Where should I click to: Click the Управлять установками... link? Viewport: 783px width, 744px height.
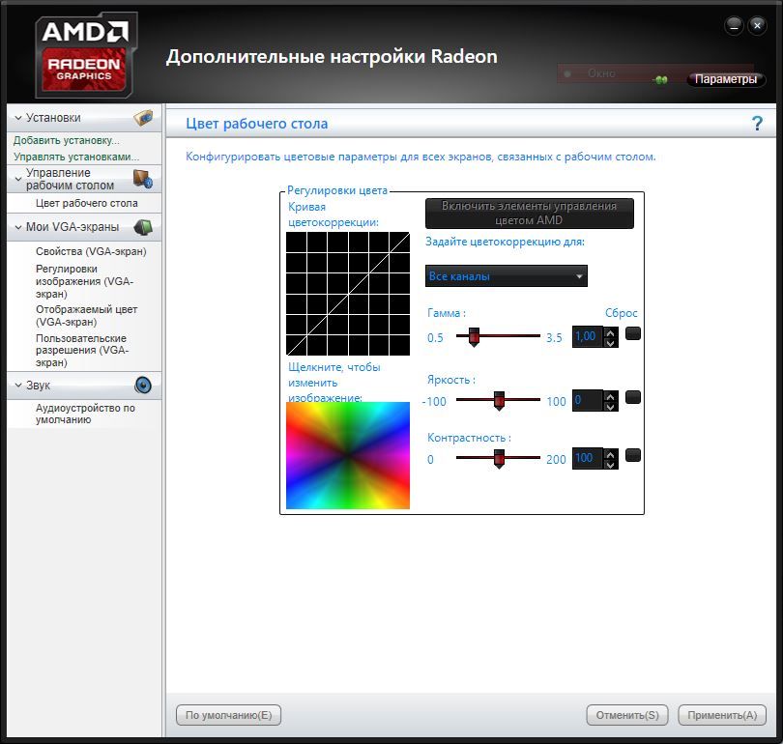(76, 157)
